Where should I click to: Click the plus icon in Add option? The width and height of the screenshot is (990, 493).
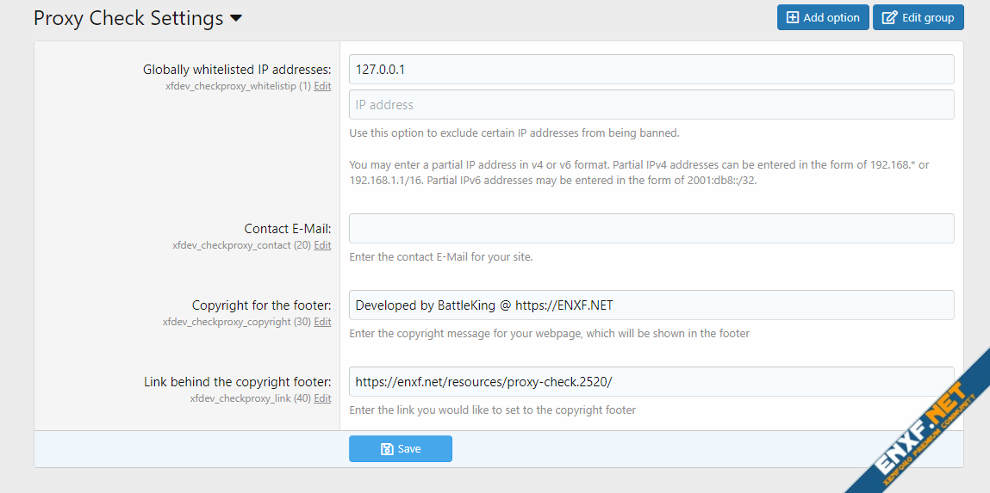pyautogui.click(x=793, y=18)
